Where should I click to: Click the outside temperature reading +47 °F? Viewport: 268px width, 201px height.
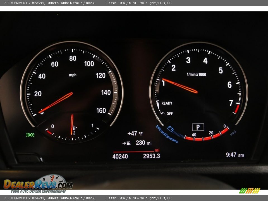point(135,133)
